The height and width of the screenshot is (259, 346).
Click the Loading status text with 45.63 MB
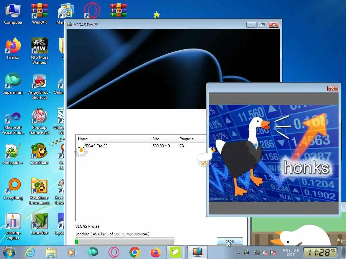pos(112,234)
